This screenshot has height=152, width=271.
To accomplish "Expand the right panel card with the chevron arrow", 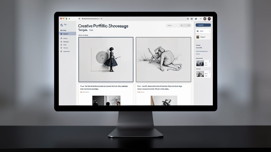I will pos(203,31).
